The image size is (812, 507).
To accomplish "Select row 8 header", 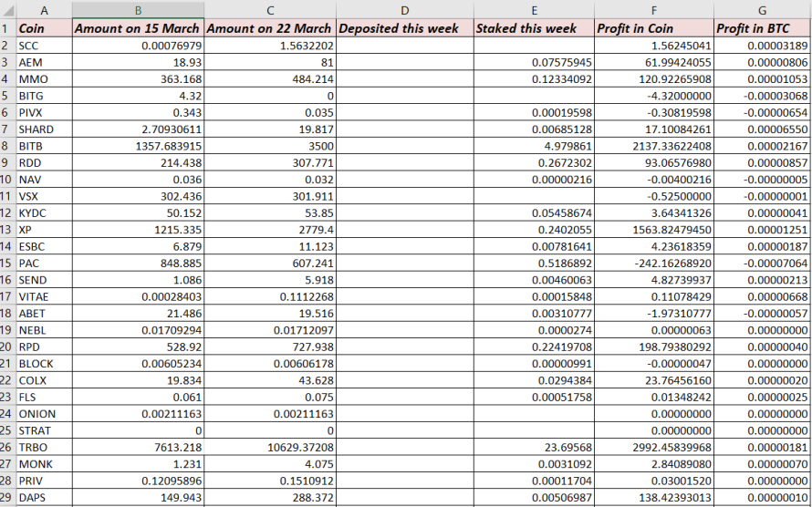I will 7,146.
